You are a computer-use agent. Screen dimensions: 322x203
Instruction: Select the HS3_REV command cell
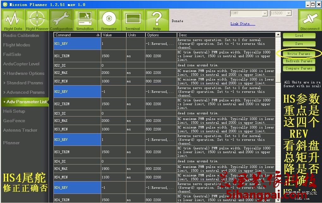pyautogui.click(x=77, y=140)
